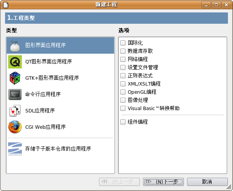The height and width of the screenshot is (191, 233).
Task: Select the 存储于子版本仓库的应用程序 list entry
Action: [x=60, y=149]
